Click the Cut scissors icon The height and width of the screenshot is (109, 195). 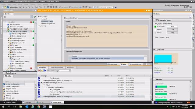(x=23, y=7)
